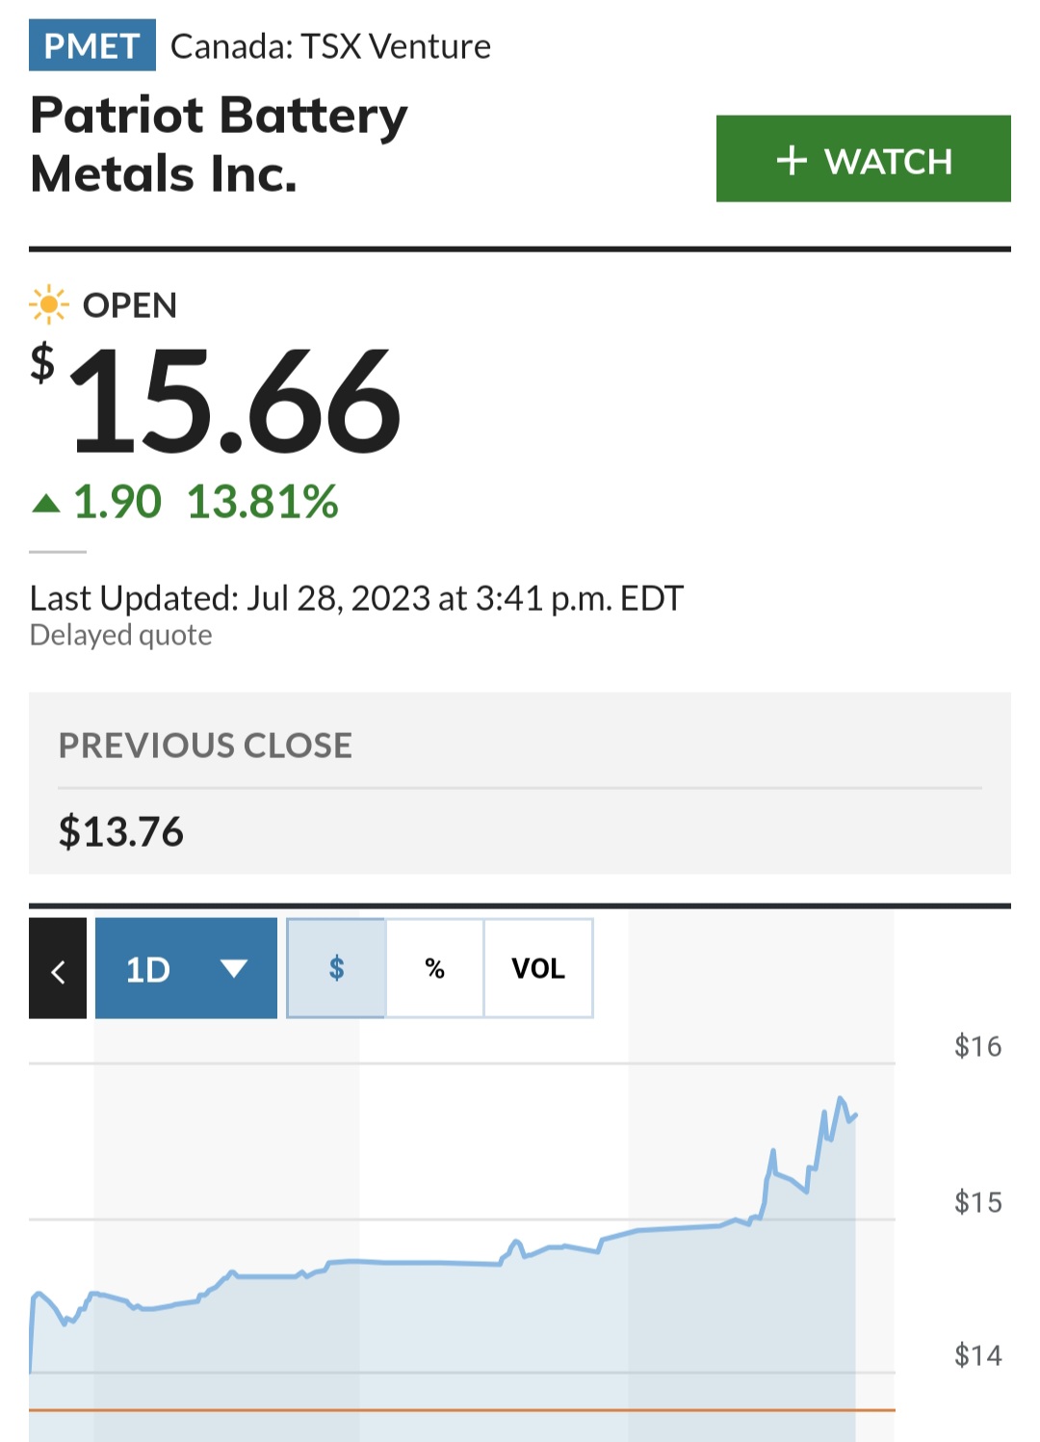Click the green up triangle price indicator
This screenshot has width=1040, height=1442.
[46, 503]
